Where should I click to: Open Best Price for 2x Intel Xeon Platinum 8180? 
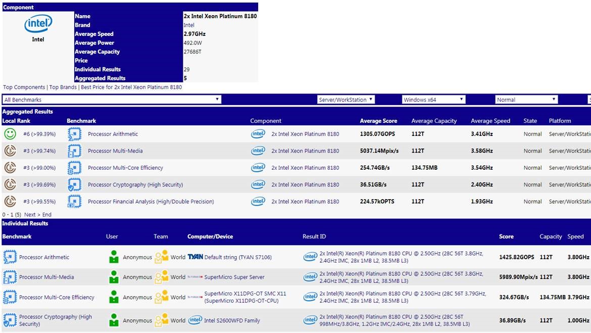click(x=131, y=87)
